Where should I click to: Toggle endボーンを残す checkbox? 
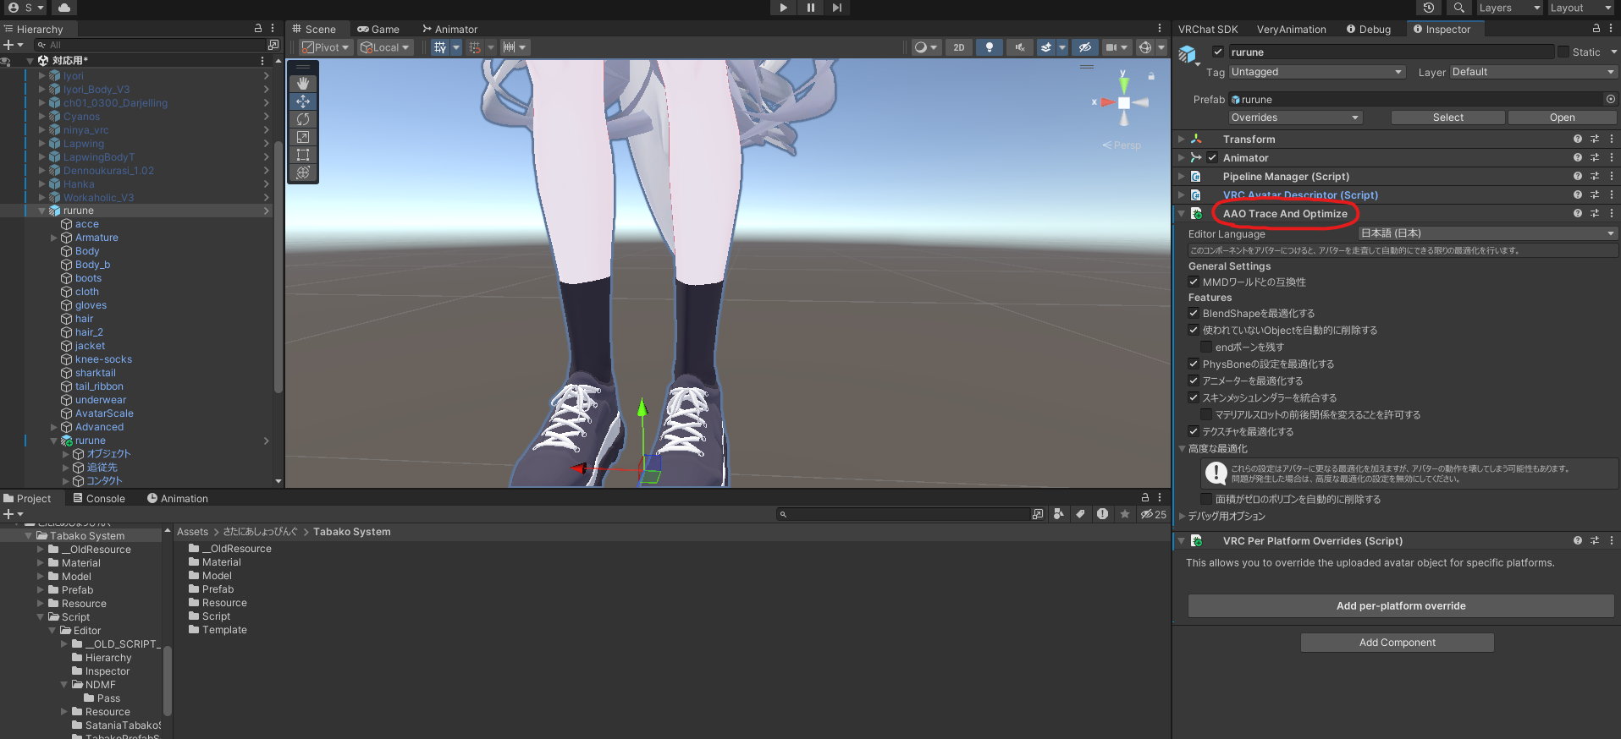point(1206,347)
